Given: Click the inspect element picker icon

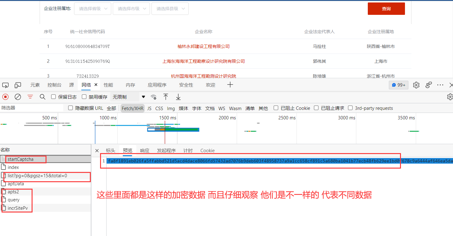Looking at the screenshot, I should (x=5, y=85).
